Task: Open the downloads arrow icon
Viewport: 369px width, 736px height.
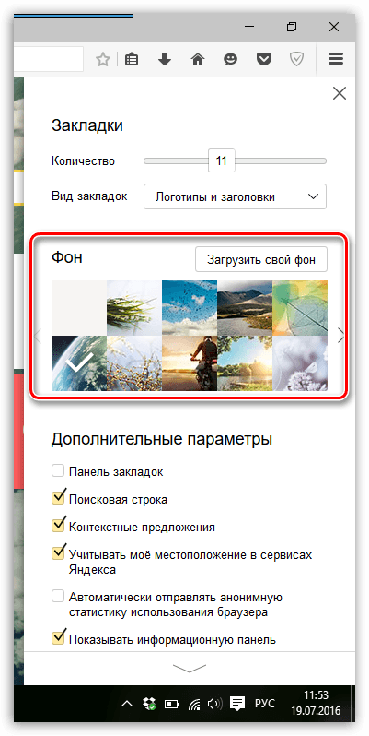Action: pos(165,60)
